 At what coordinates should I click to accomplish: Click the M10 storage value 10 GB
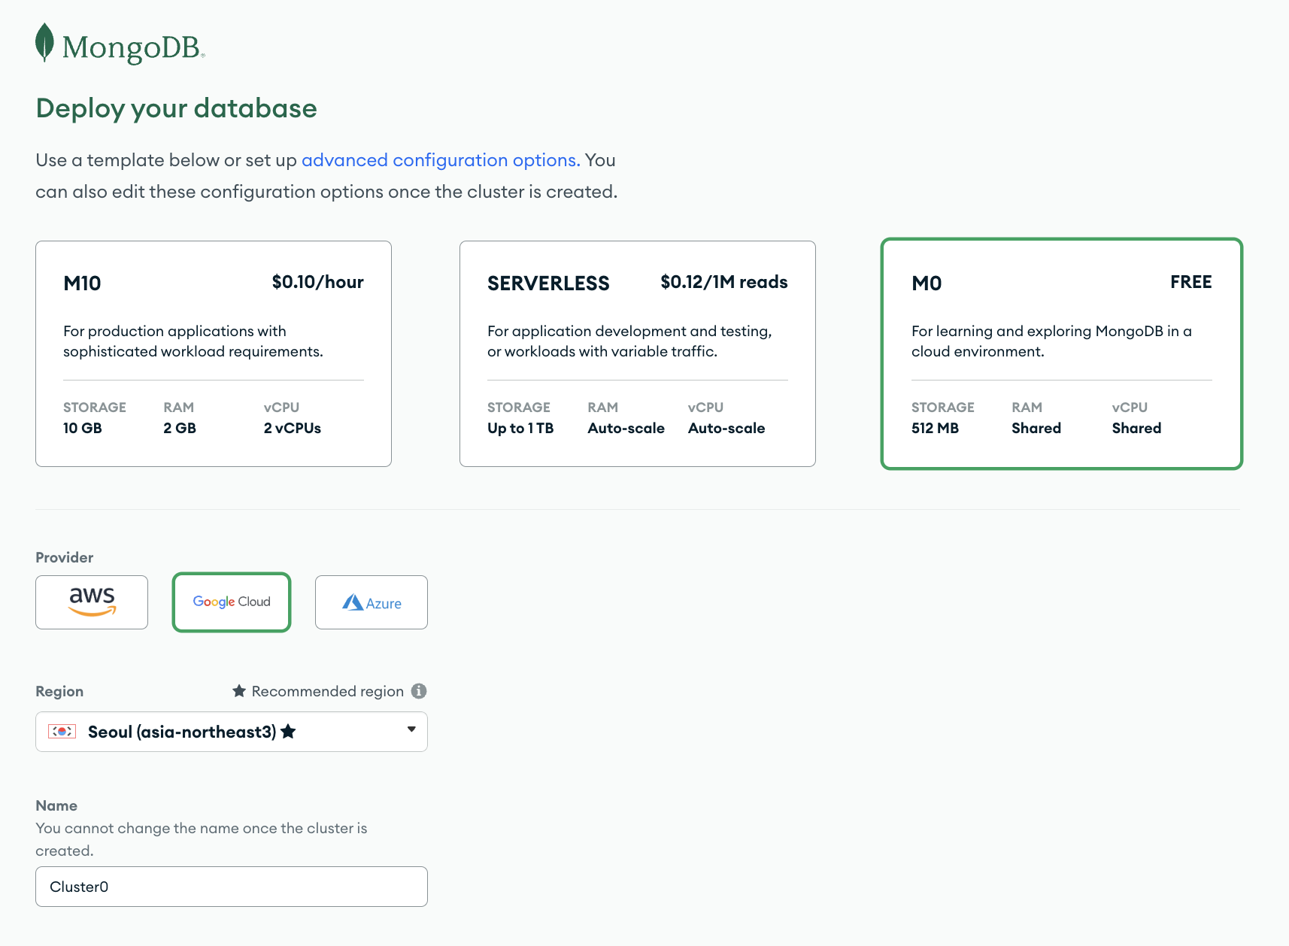pyautogui.click(x=83, y=428)
